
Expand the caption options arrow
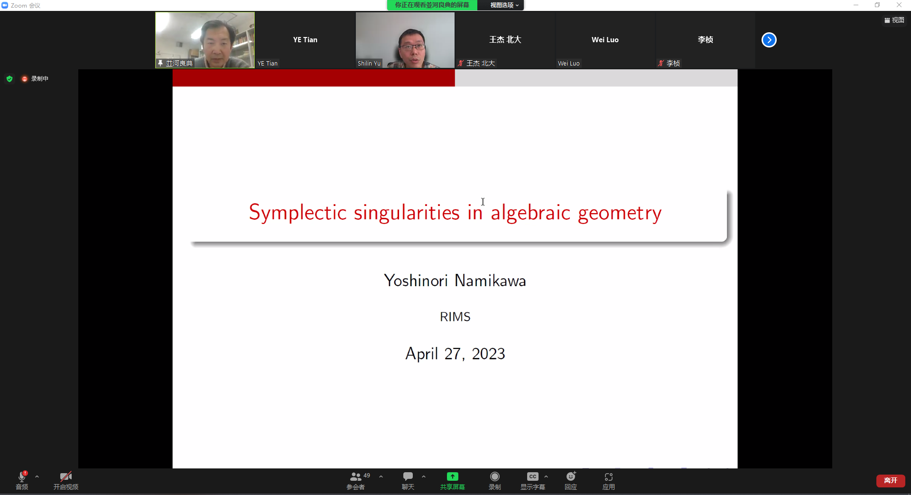546,476
